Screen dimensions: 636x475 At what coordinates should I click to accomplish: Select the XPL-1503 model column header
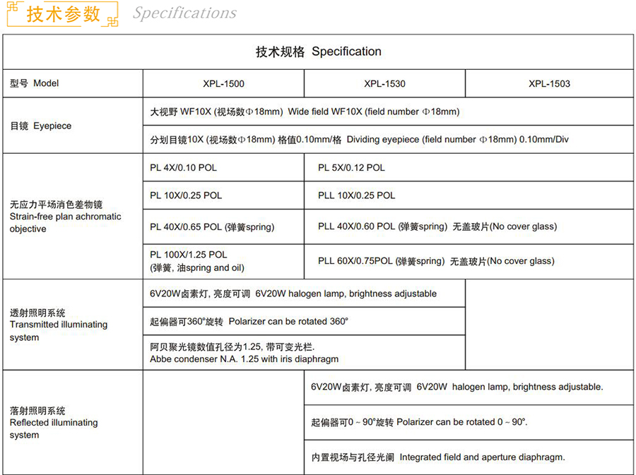point(549,84)
